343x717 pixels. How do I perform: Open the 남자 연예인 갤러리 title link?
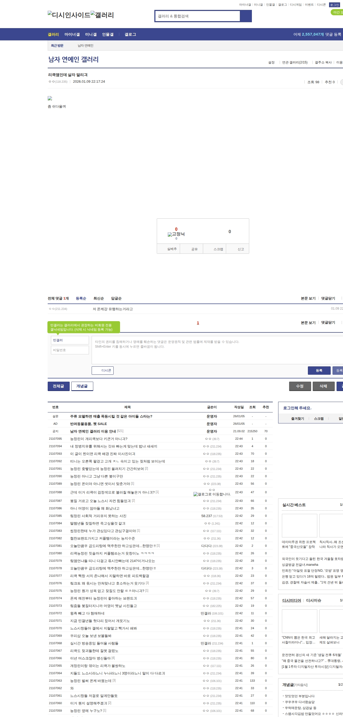pyautogui.click(x=74, y=59)
